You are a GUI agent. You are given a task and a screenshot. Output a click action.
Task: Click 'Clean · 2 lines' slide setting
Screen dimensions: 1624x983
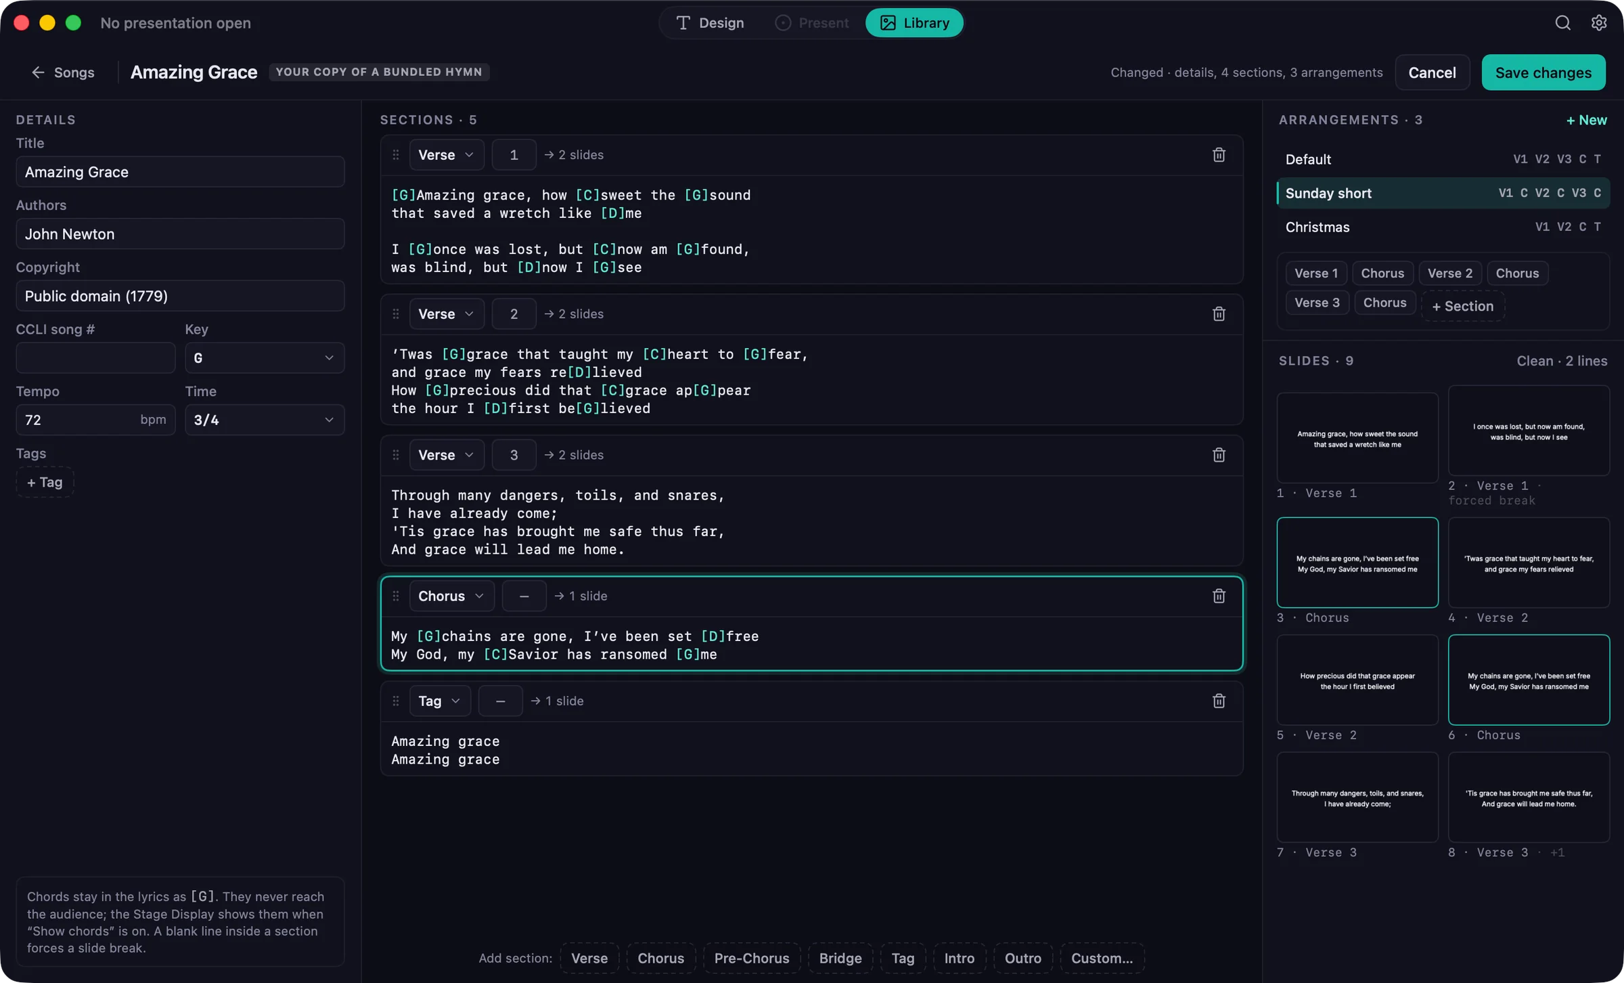(x=1562, y=361)
